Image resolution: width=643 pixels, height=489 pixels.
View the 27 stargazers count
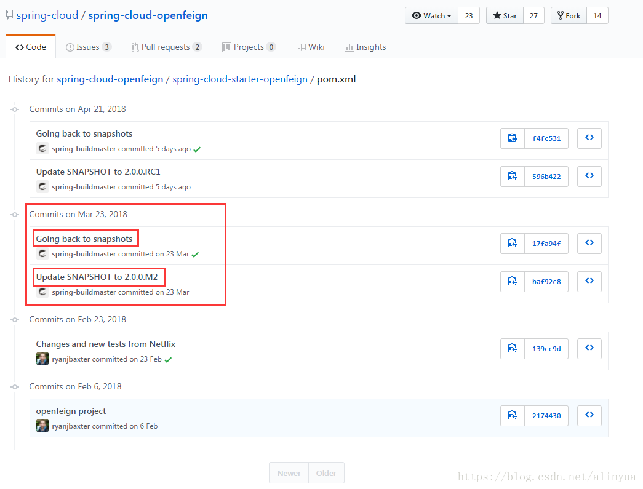[x=533, y=15]
